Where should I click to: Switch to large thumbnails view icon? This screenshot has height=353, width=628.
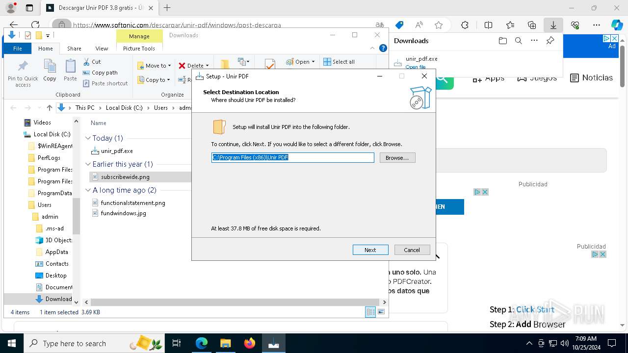pyautogui.click(x=381, y=312)
